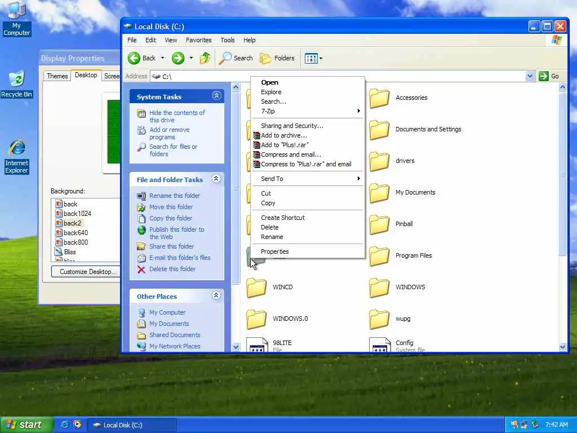Image resolution: width=577 pixels, height=433 pixels.
Task: Collapse the System Tasks panel
Action: pos(216,96)
